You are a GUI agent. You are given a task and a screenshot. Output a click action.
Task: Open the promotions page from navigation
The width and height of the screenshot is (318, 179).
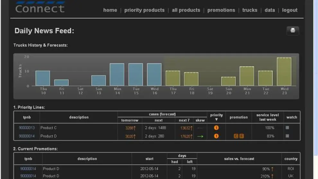(x=221, y=10)
